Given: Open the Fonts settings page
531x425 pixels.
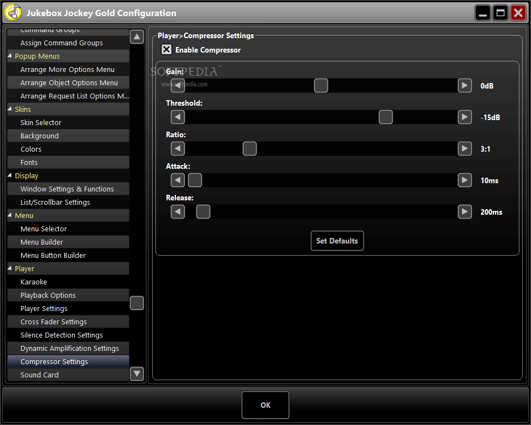Looking at the screenshot, I should pyautogui.click(x=68, y=162).
